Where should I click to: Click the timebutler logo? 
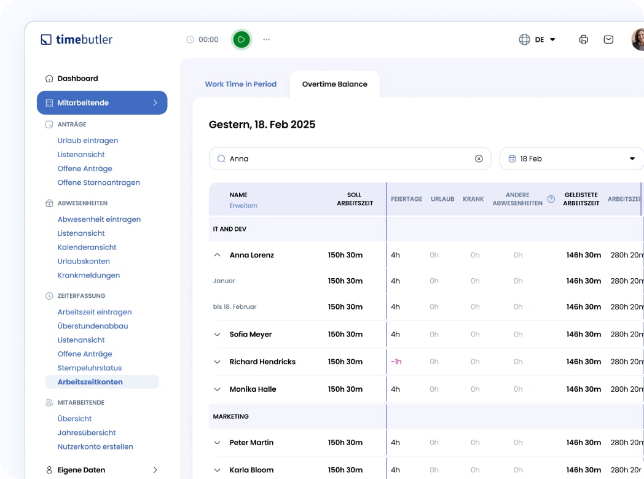point(77,39)
